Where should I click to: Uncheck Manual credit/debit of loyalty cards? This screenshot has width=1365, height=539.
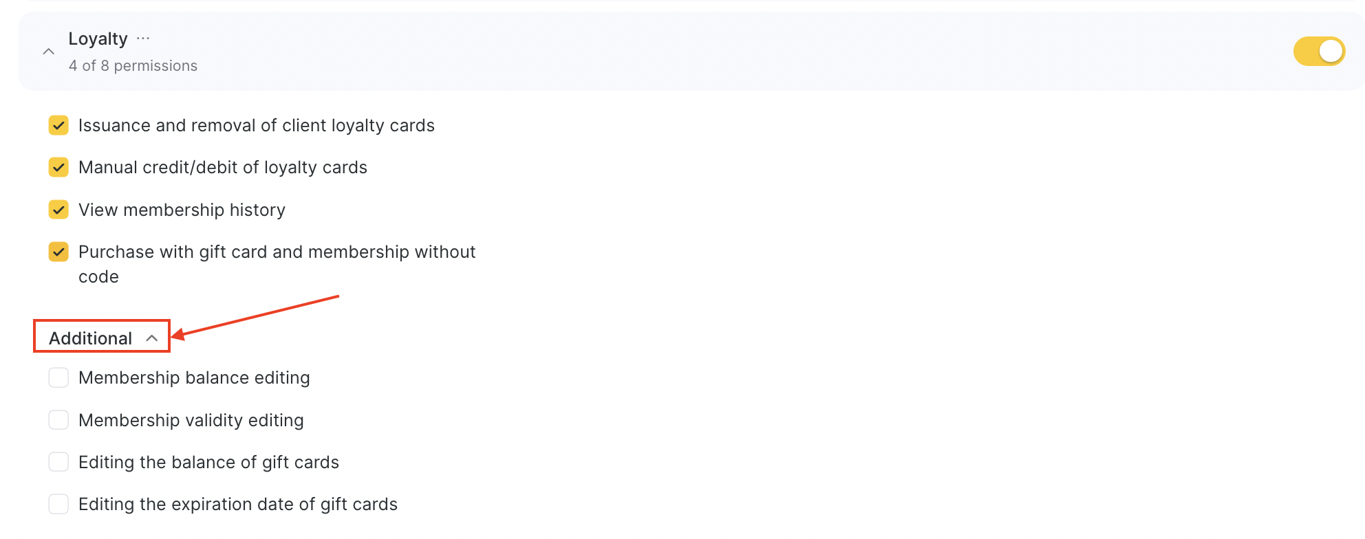(58, 168)
